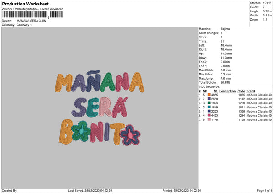The width and height of the screenshot is (274, 194).
Task: Click the Code column header
Action: pyautogui.click(x=241, y=91)
